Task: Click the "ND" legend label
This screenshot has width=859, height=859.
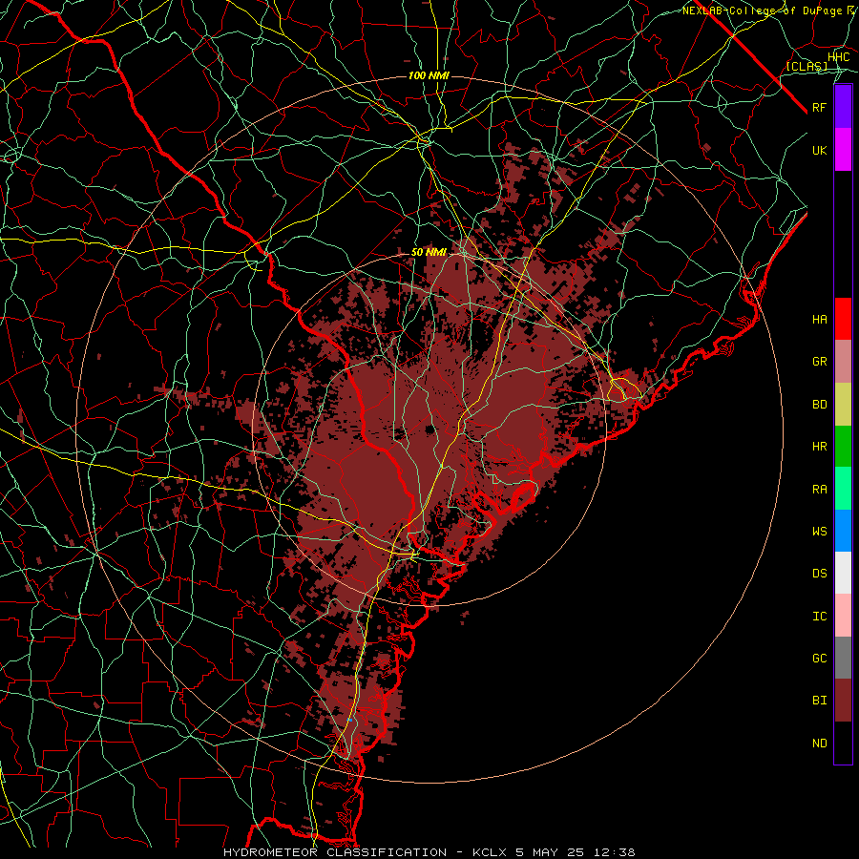Action: [x=820, y=744]
